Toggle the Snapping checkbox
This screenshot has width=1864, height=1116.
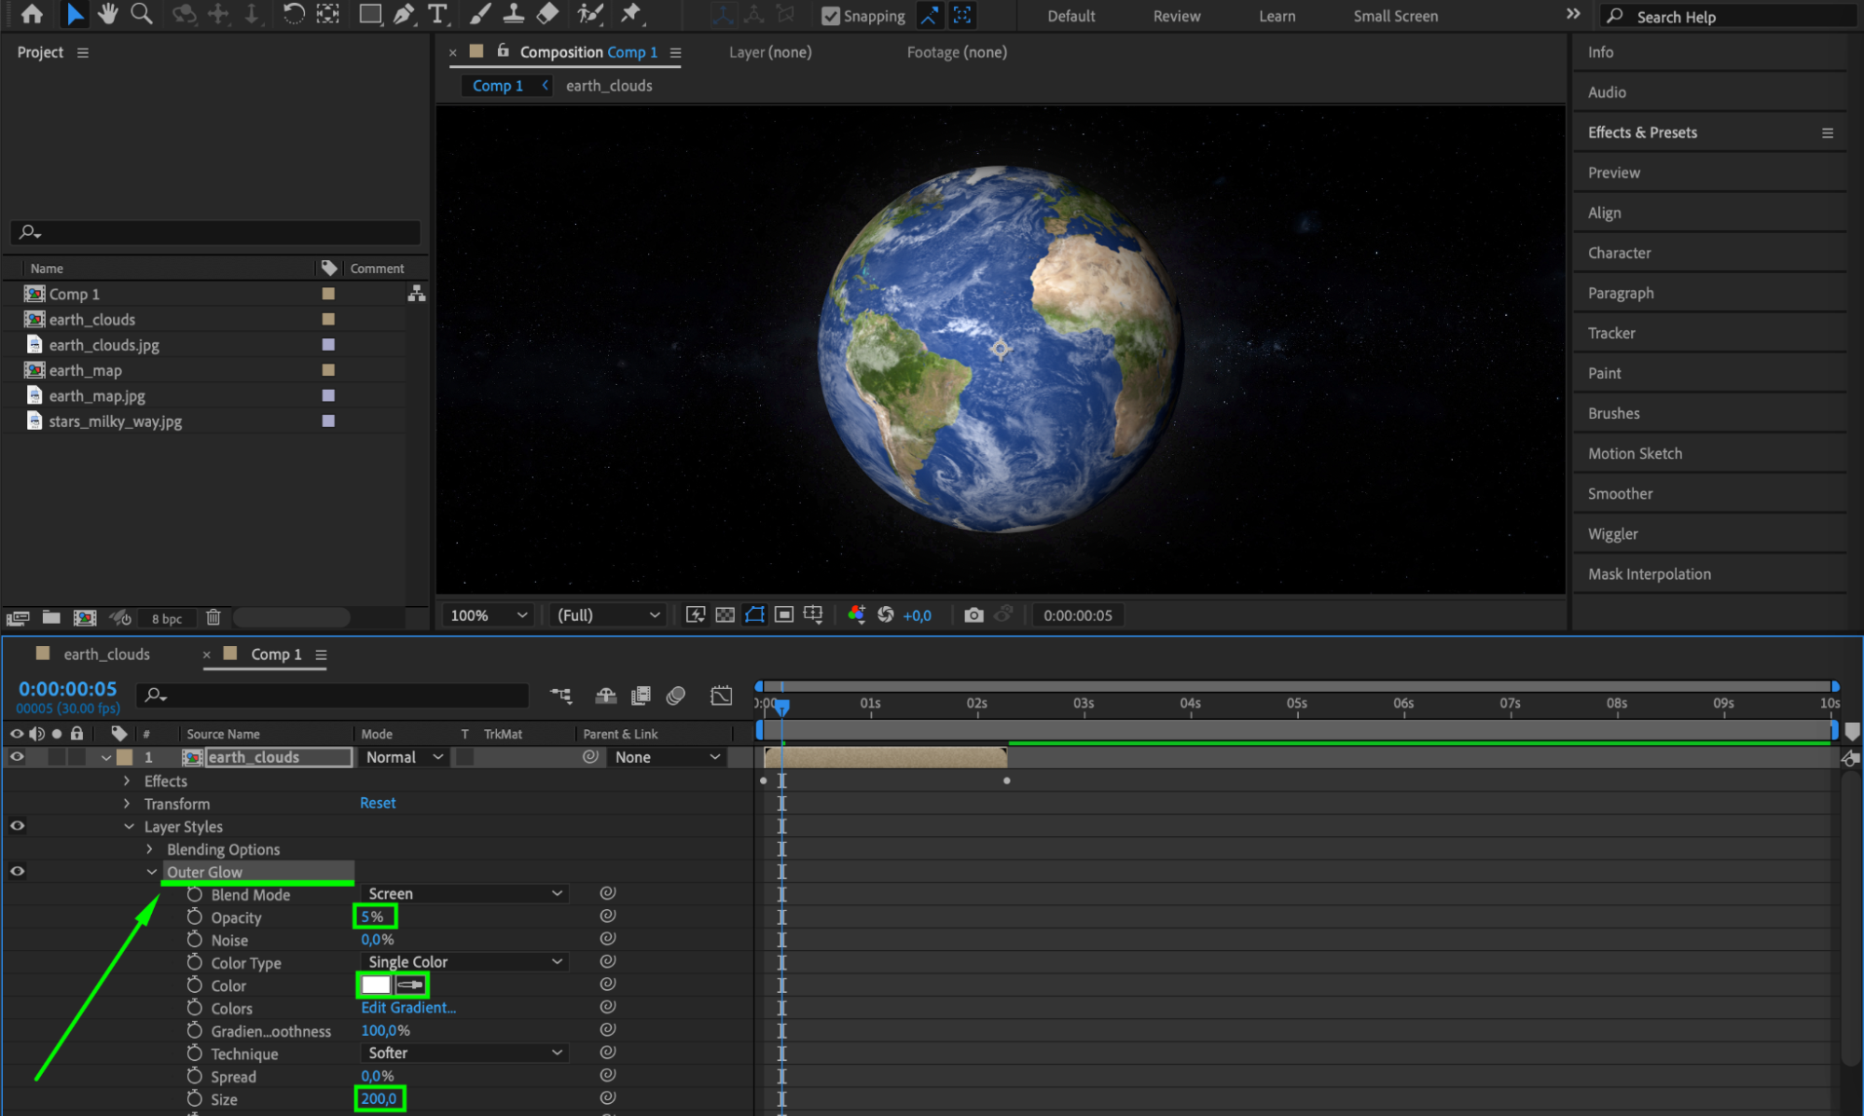point(830,16)
